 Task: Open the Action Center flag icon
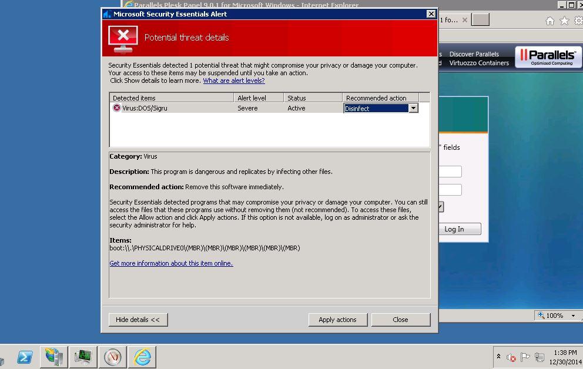[525, 357]
